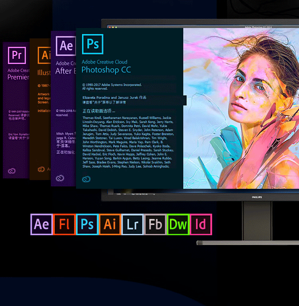Click the After Effects icon in bottom row
299x306 pixels.
pyautogui.click(x=42, y=224)
